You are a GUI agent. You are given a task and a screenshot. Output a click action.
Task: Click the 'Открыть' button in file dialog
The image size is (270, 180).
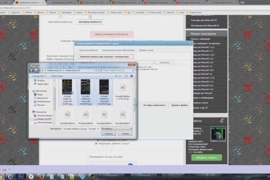(x=108, y=134)
